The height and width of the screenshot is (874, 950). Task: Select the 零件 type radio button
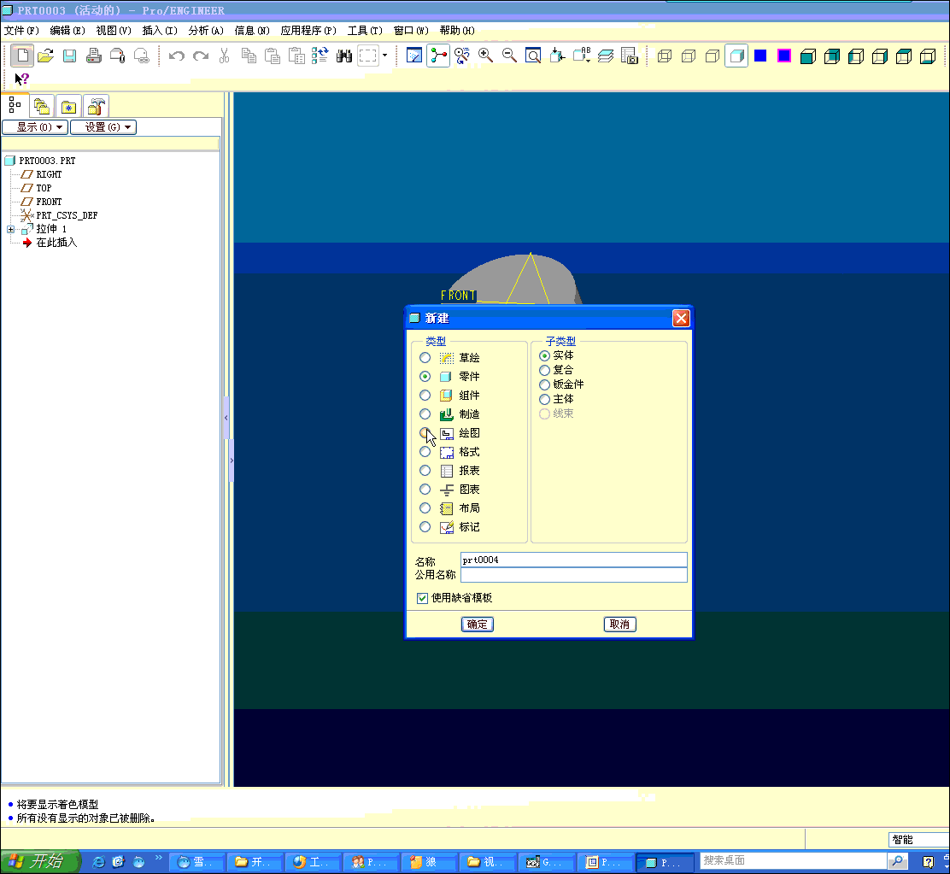point(425,377)
